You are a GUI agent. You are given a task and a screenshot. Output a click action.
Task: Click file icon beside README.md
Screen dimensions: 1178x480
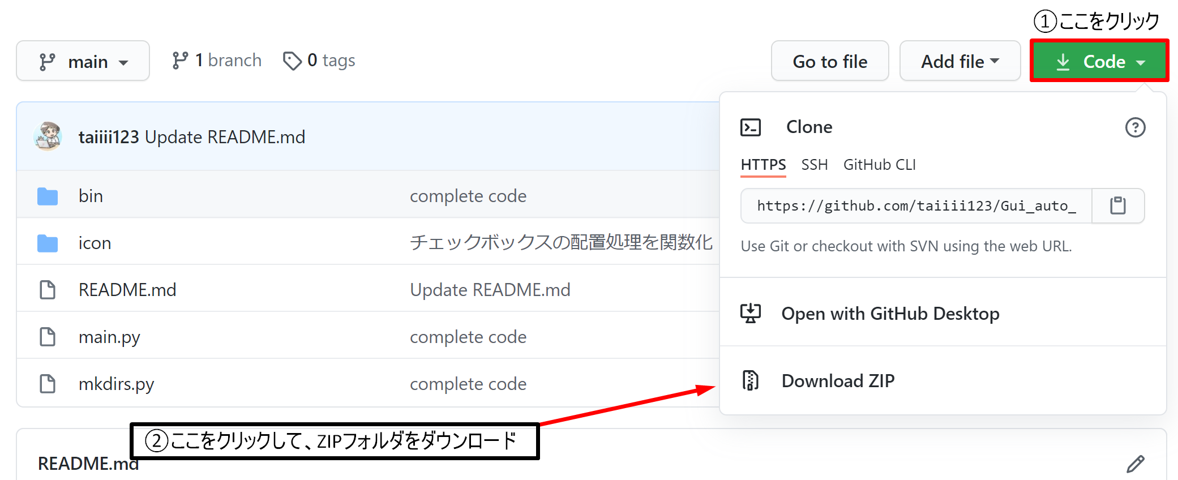click(x=48, y=290)
